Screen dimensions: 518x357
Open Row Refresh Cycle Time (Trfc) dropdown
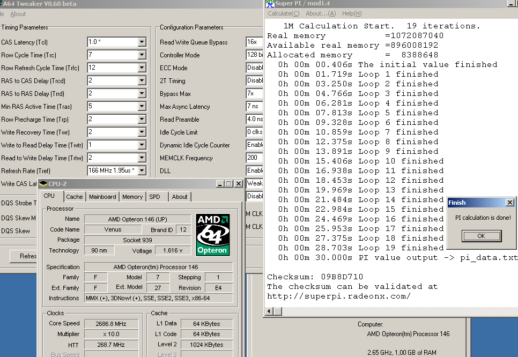click(x=142, y=68)
